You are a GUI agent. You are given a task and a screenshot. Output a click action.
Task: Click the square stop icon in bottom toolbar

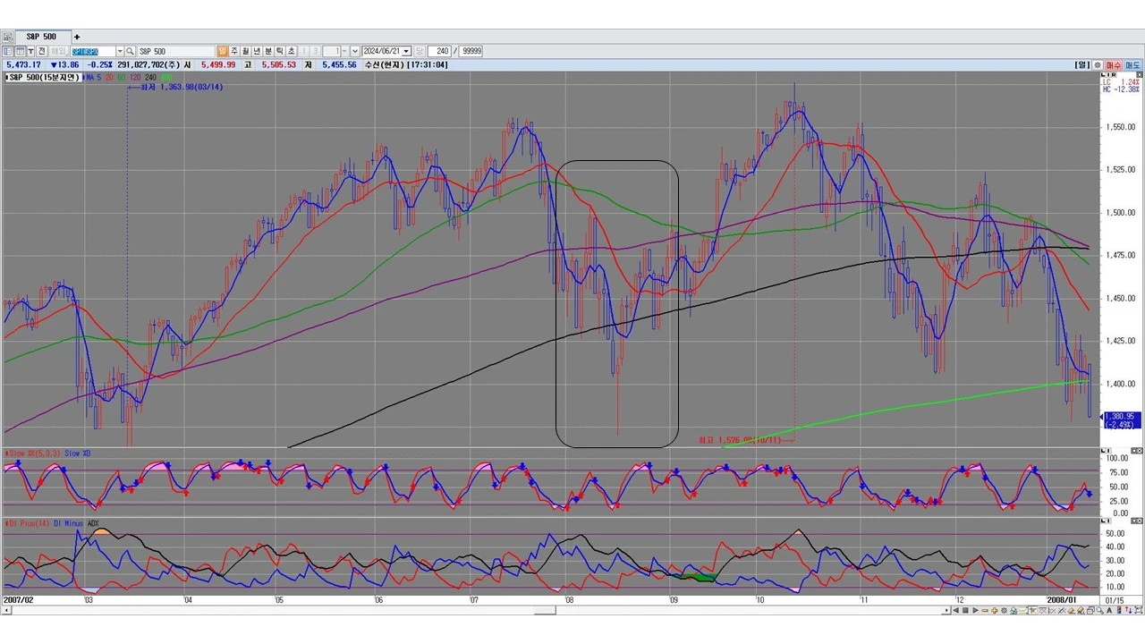coord(965,610)
